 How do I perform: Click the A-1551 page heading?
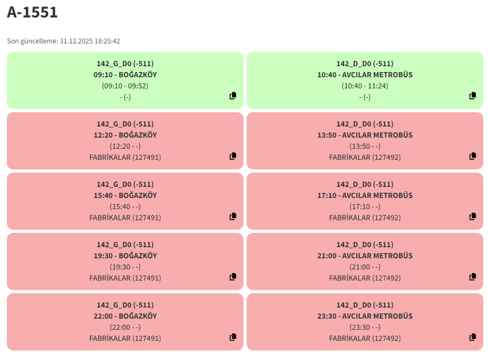(32, 13)
